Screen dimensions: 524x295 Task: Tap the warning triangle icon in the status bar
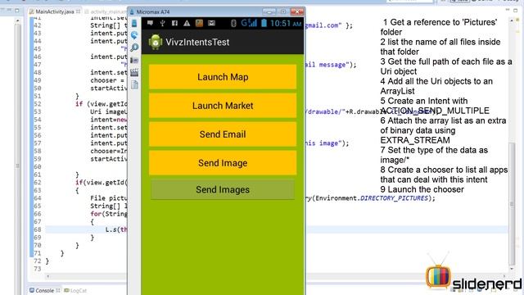pyautogui.click(x=187, y=23)
